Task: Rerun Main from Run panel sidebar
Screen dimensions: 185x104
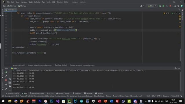Action: click(6, 72)
